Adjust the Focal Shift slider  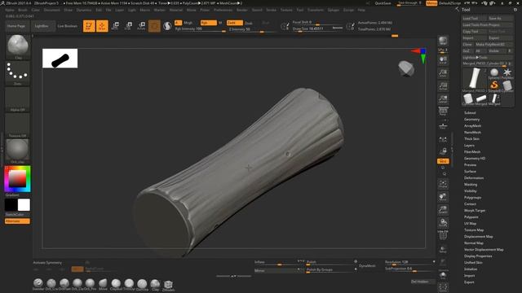pyautogui.click(x=317, y=23)
